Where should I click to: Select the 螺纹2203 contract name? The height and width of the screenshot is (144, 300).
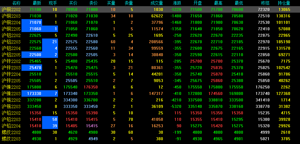[11, 139]
